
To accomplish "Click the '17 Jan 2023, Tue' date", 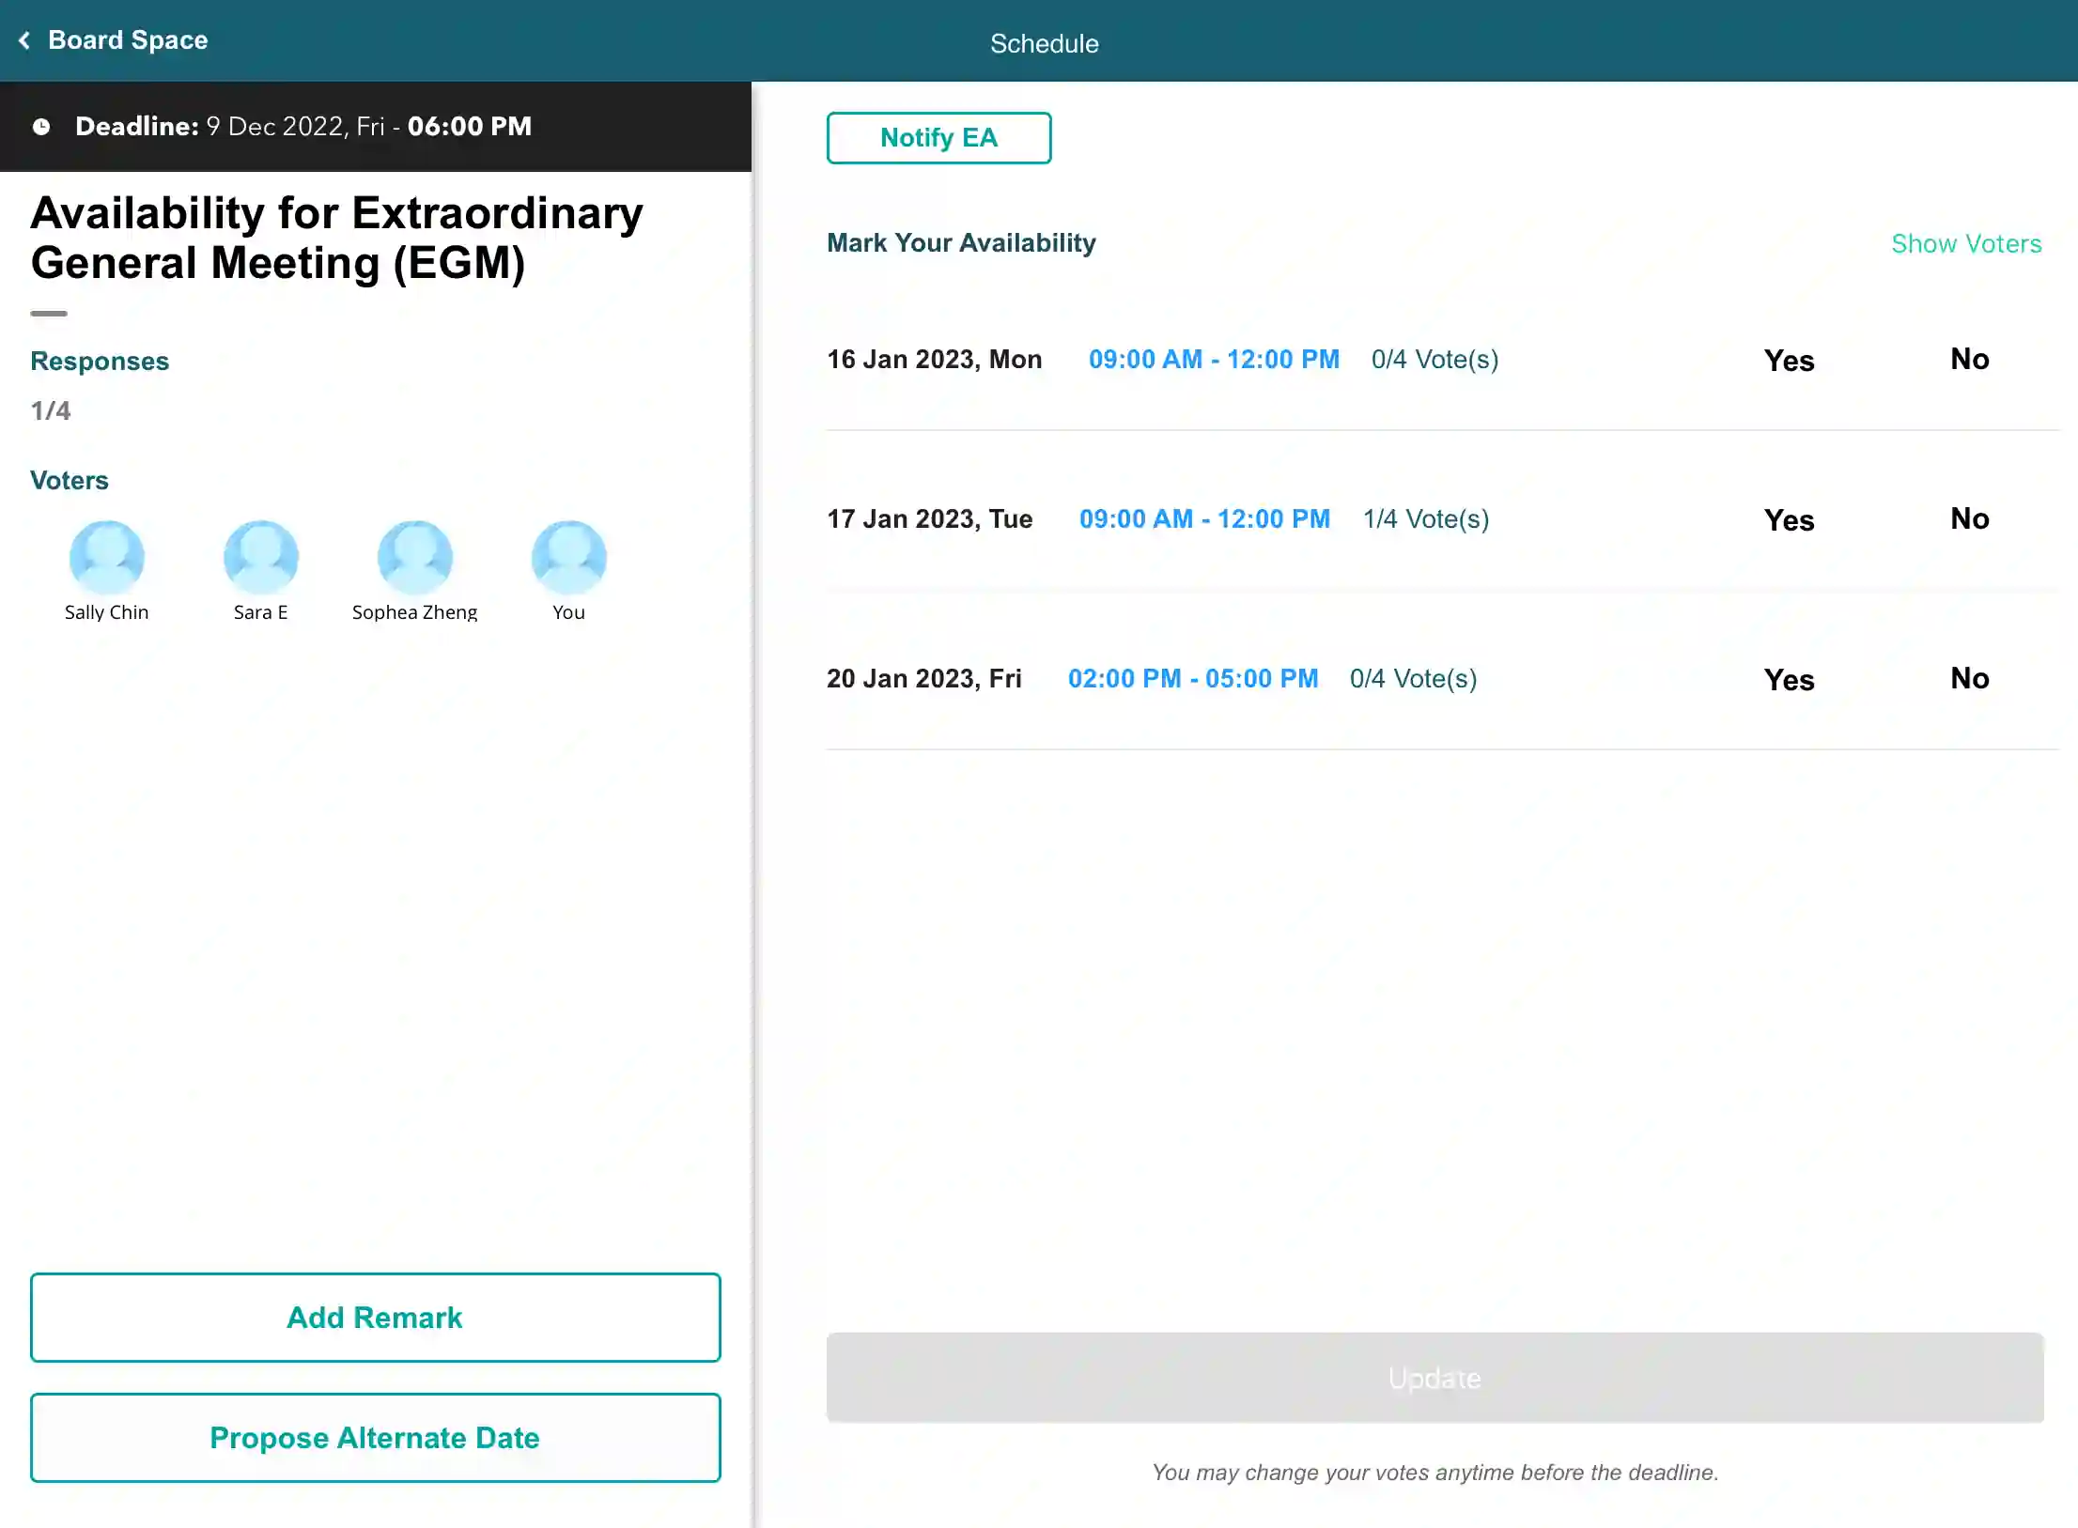I will coord(930,519).
